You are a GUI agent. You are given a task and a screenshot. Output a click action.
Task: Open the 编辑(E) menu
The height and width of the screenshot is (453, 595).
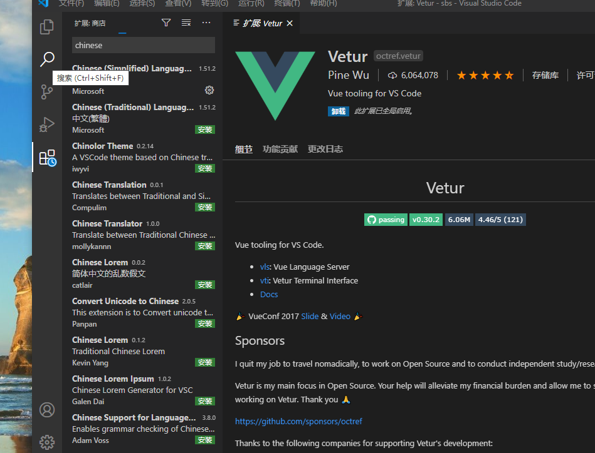pyautogui.click(x=107, y=3)
